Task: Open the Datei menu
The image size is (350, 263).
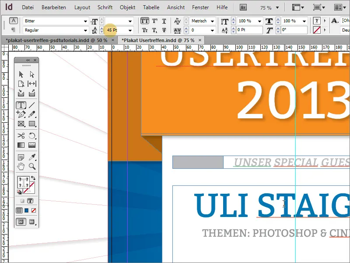Action: click(28, 7)
